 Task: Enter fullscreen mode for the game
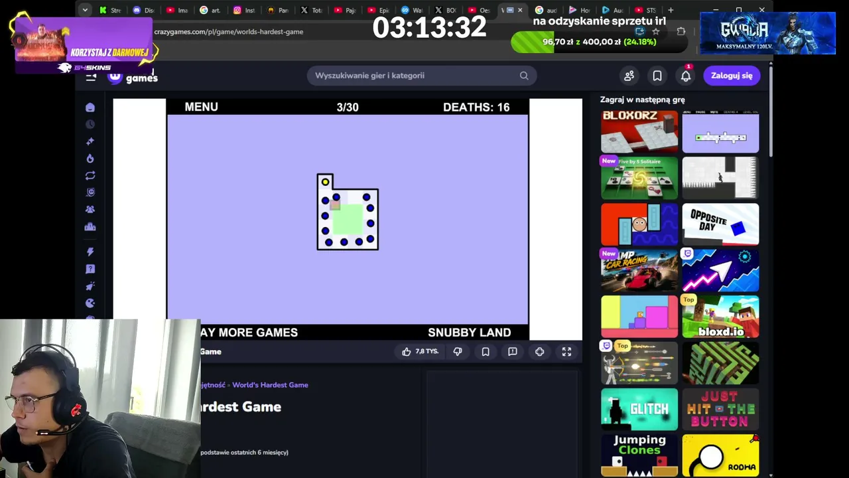click(566, 352)
